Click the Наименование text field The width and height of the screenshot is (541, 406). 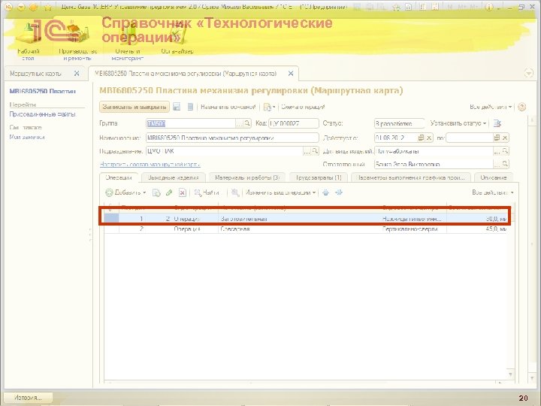pos(232,138)
